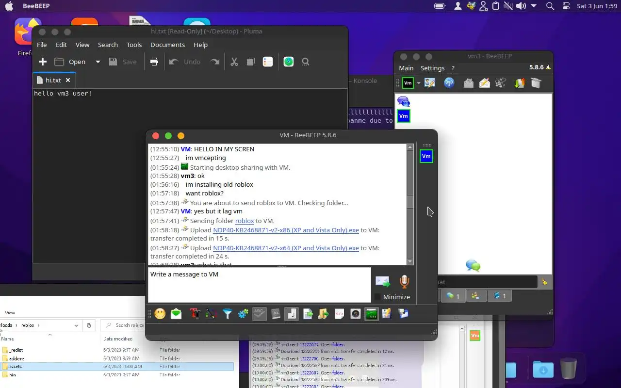Click the code snippet icon
621x388 pixels.
coord(340,314)
